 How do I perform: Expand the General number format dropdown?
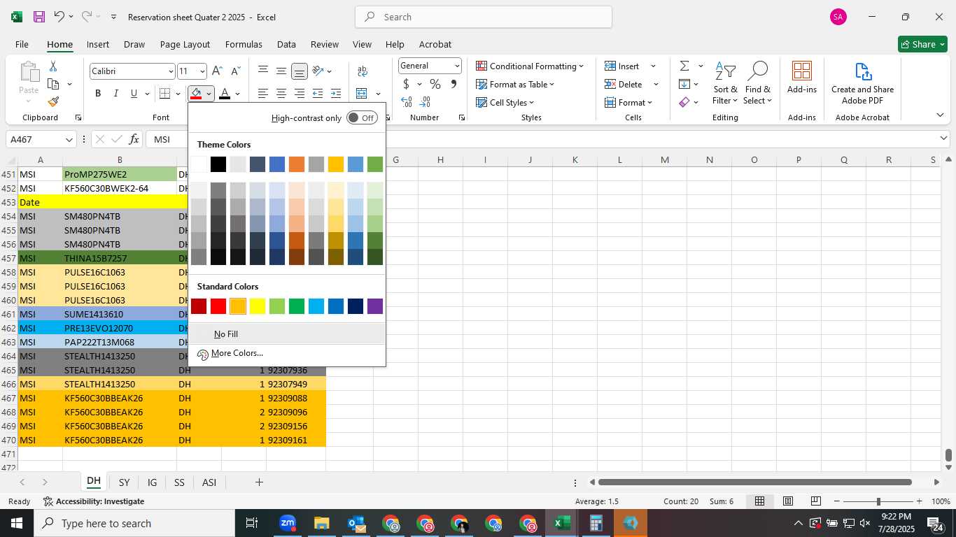(x=457, y=66)
